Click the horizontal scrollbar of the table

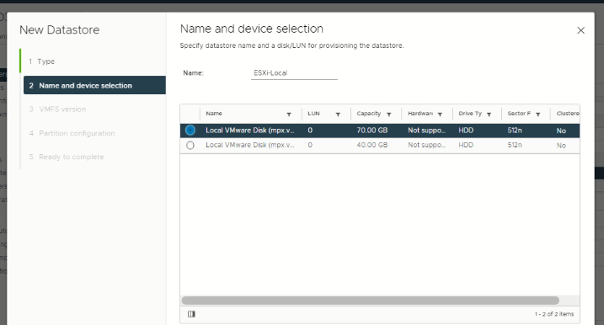[x=370, y=301]
